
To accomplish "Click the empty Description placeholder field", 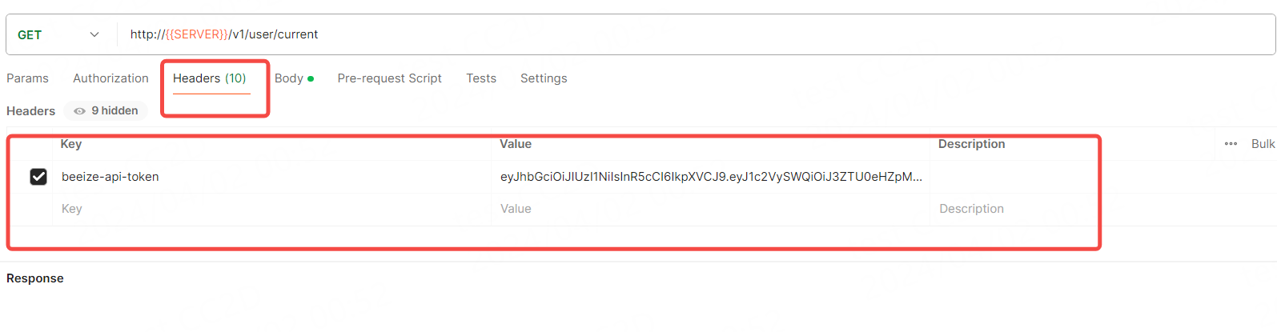I will click(x=1014, y=209).
